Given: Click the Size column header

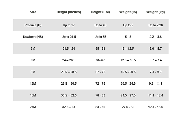Looking at the screenshot, I should tap(33, 12).
